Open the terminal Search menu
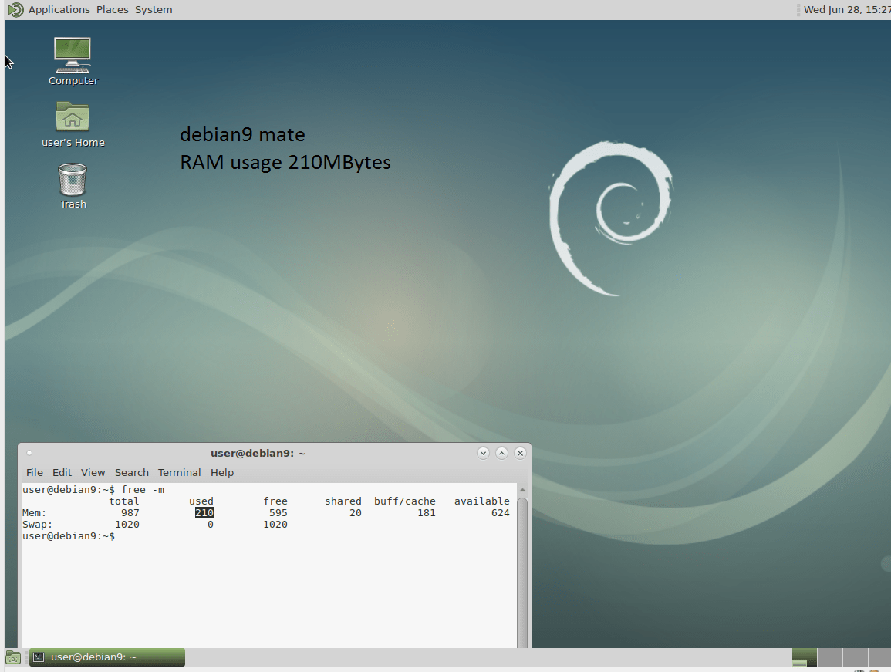Screen dimensions: 891x672 [132, 472]
